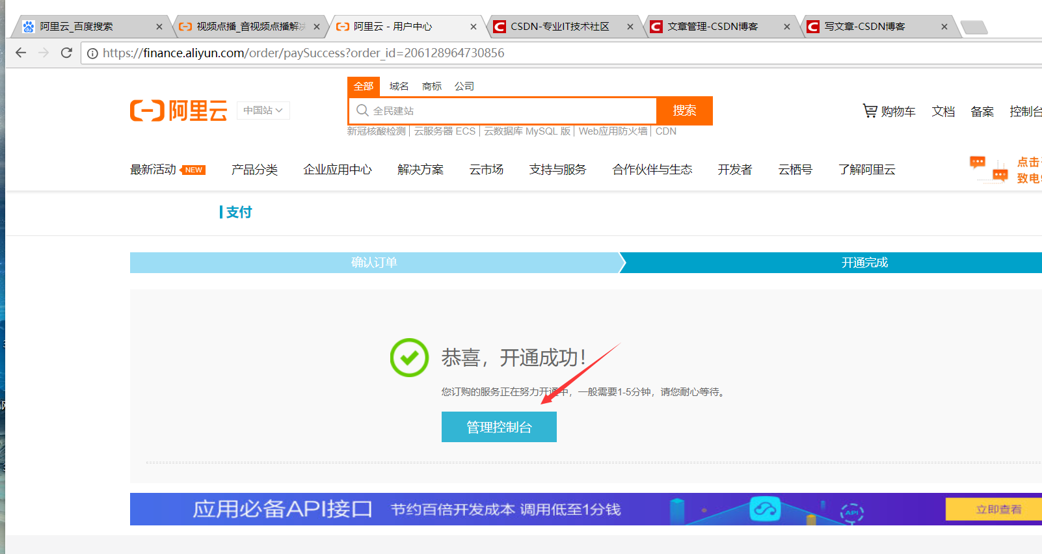
Task: Close the 视频点播 tab
Action: [x=317, y=27]
